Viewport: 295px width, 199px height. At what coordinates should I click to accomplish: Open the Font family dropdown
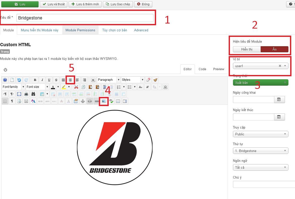pos(14,87)
